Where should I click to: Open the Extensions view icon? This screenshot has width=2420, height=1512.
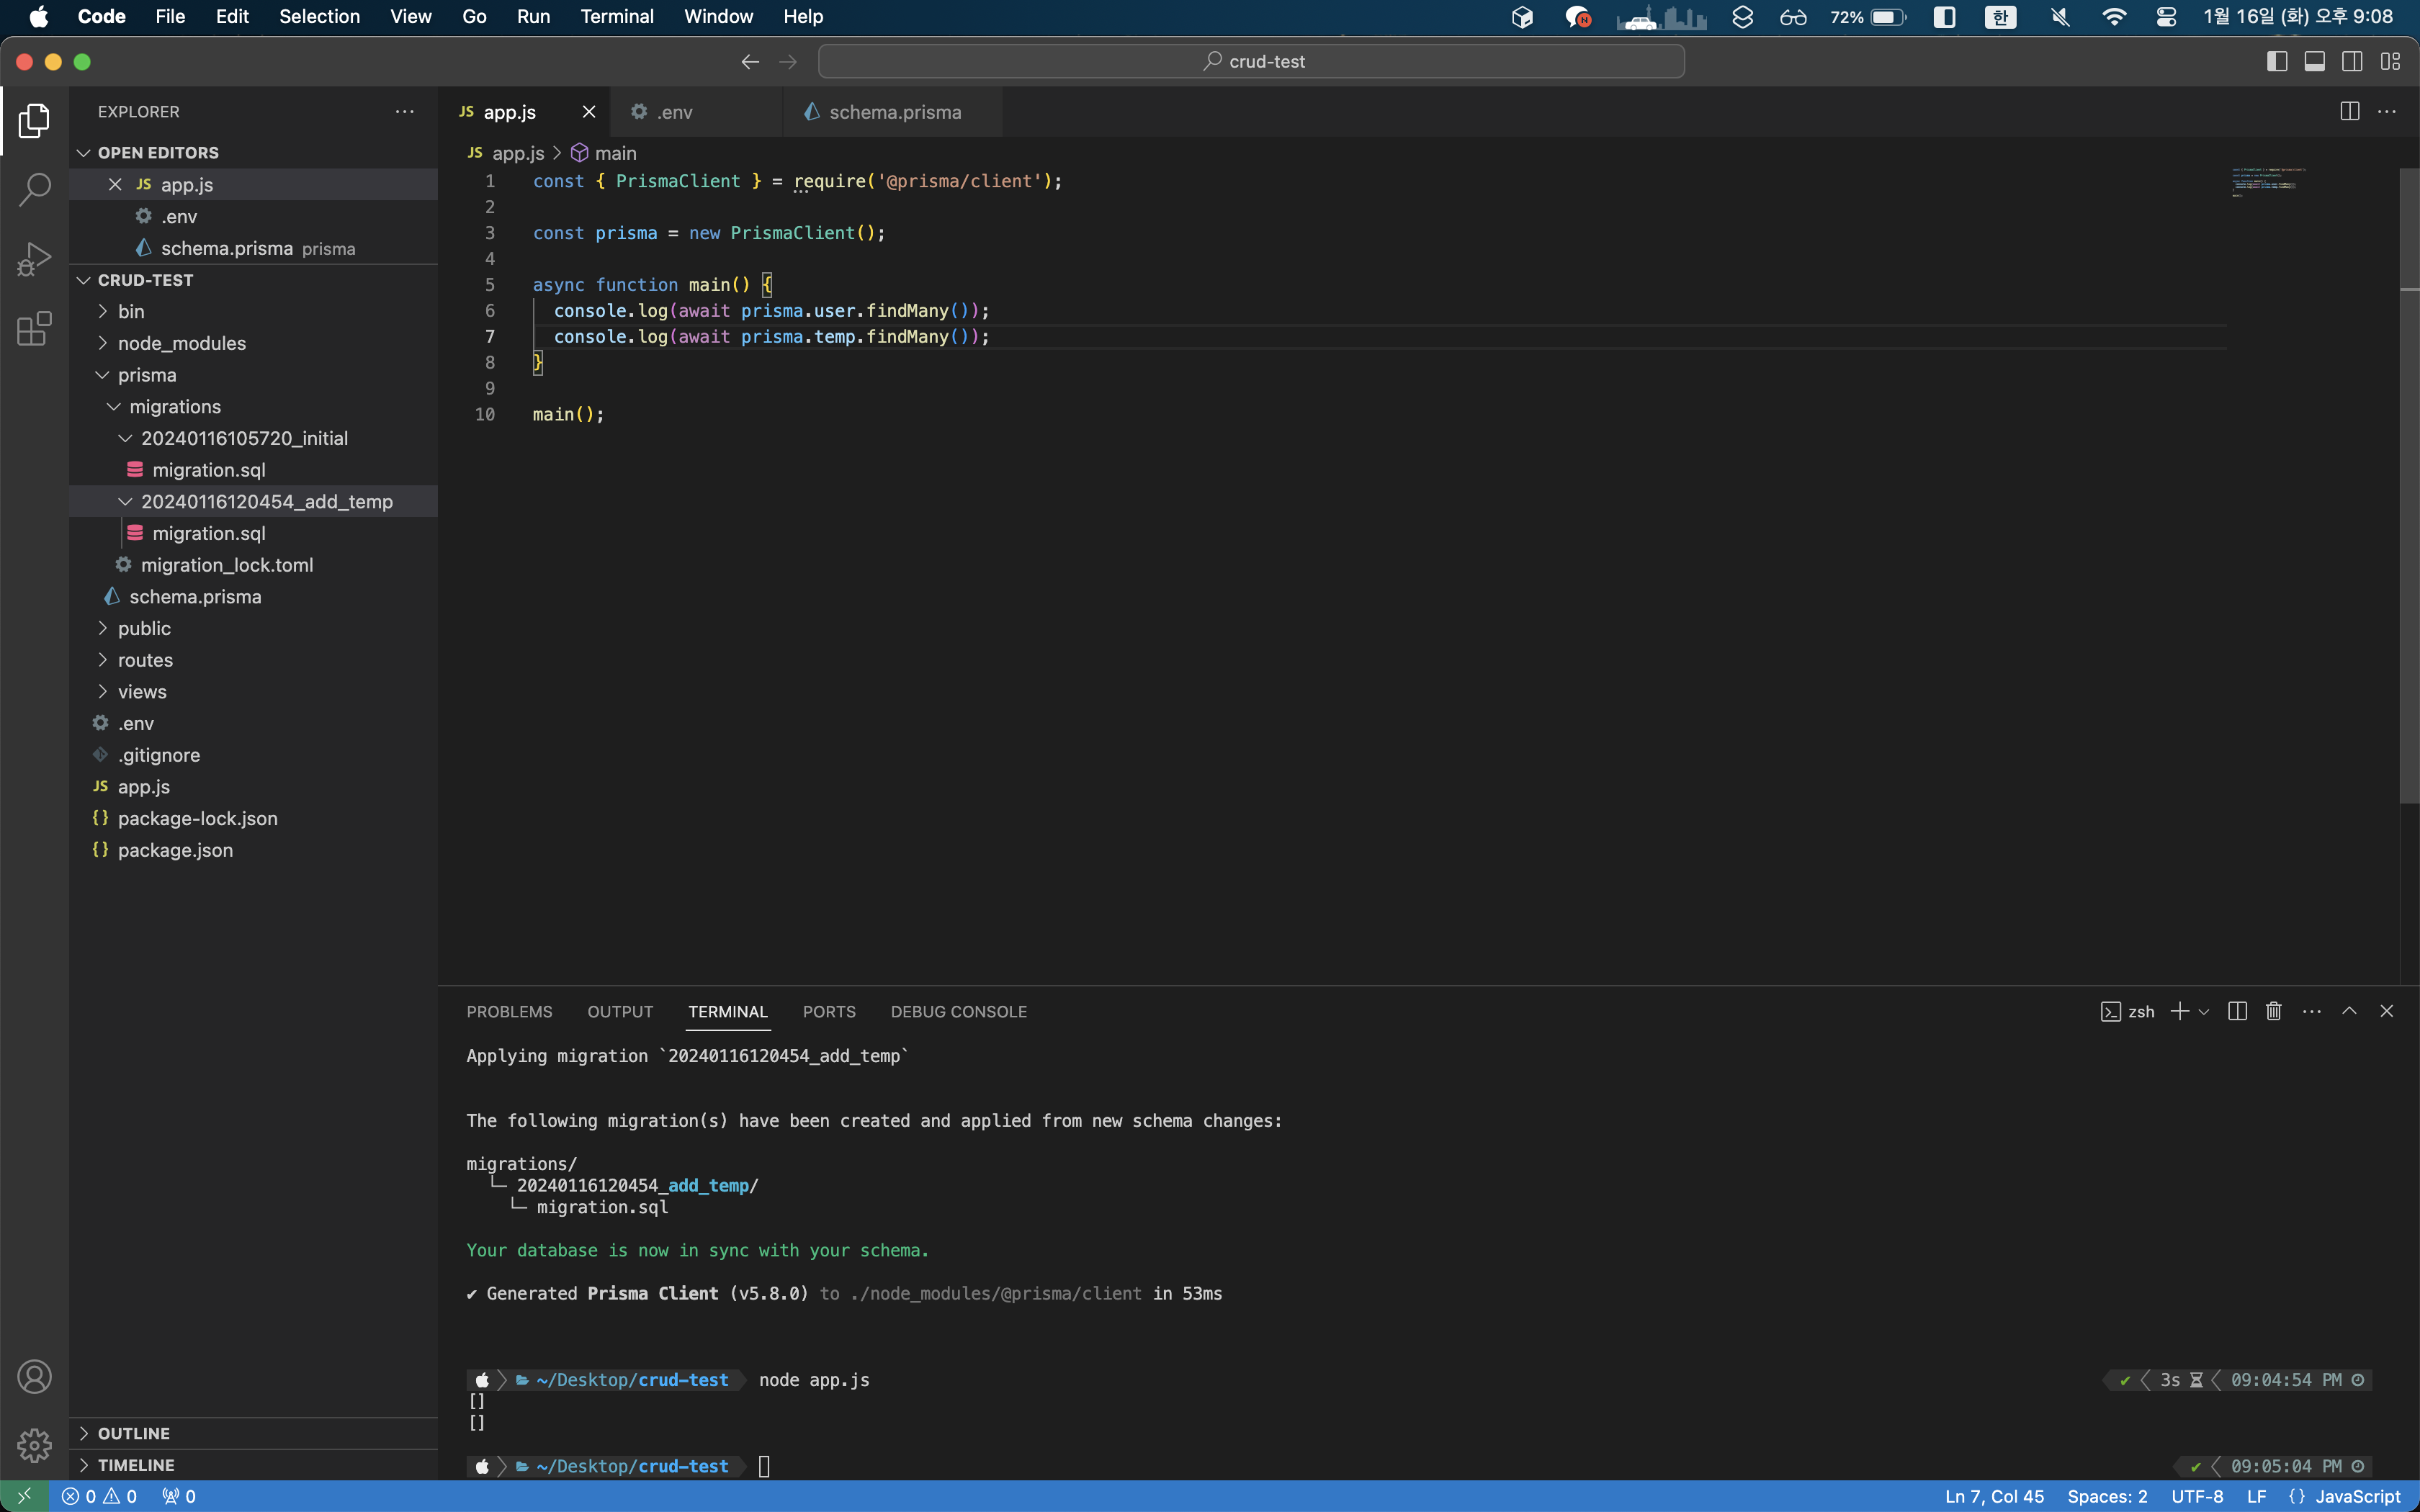pyautogui.click(x=34, y=328)
